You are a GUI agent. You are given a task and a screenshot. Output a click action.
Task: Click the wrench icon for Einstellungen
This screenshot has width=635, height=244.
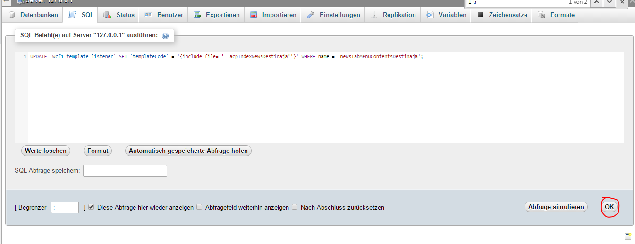(x=311, y=15)
